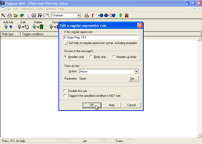
Task: Expand the Action Move dropdown
Action: tap(136, 71)
